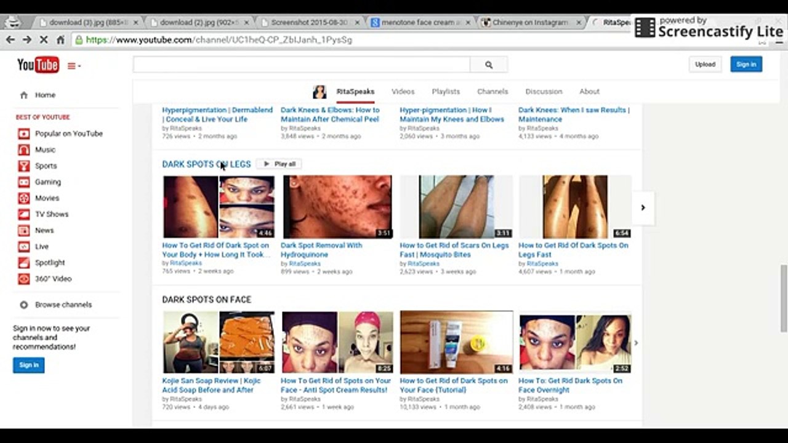
Task: Click the News icon in sidebar
Action: tap(23, 230)
